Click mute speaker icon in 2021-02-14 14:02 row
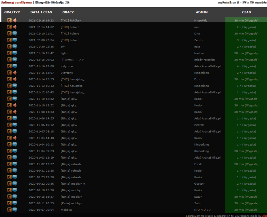The height and width of the screenshot is (217, 267). [x=15, y=27]
